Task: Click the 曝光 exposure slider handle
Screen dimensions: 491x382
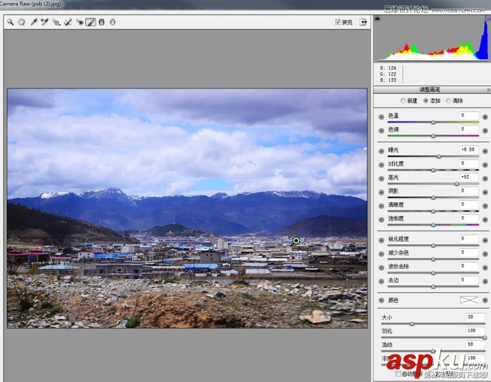Action: point(439,156)
